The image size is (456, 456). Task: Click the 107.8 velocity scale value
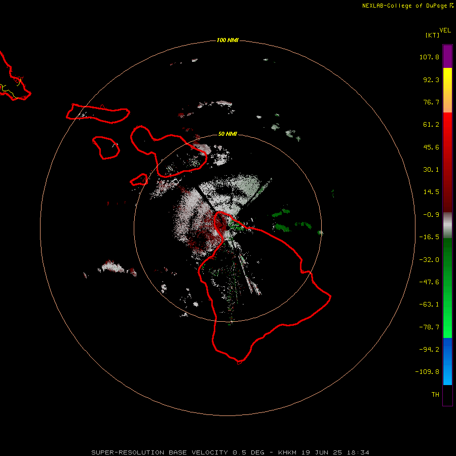click(429, 57)
